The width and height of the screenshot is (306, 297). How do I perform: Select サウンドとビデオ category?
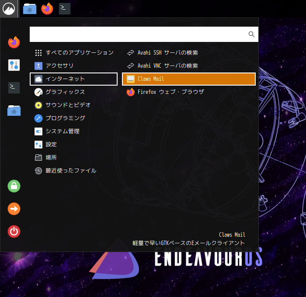tap(73, 105)
